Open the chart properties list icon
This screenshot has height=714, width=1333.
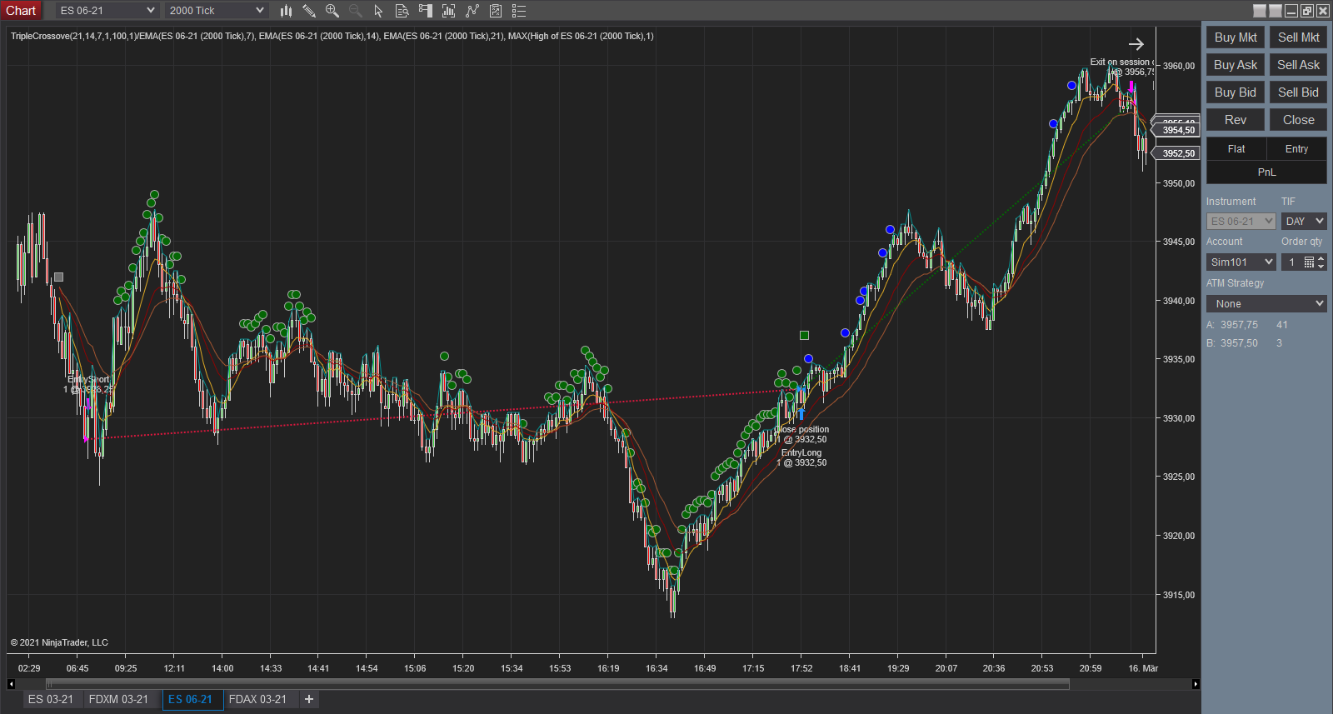519,11
